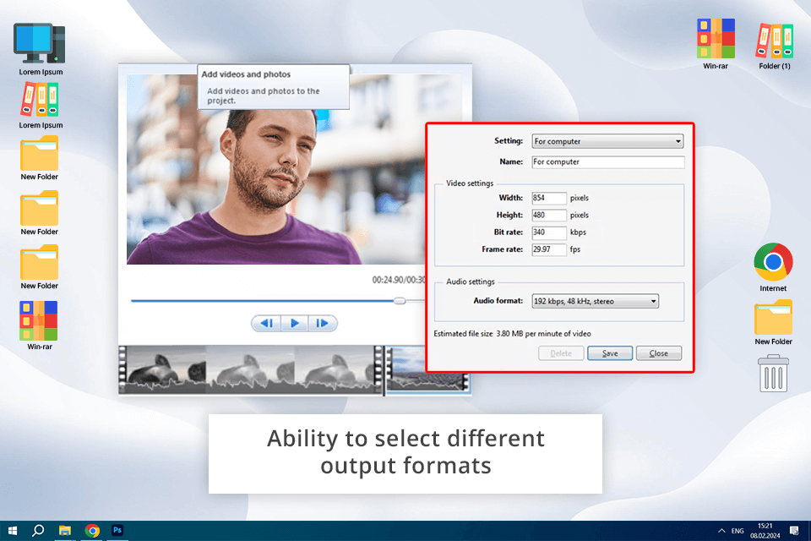Screen dimensions: 811x541
Task: Click the Frame rate fps field
Action: click(x=549, y=249)
